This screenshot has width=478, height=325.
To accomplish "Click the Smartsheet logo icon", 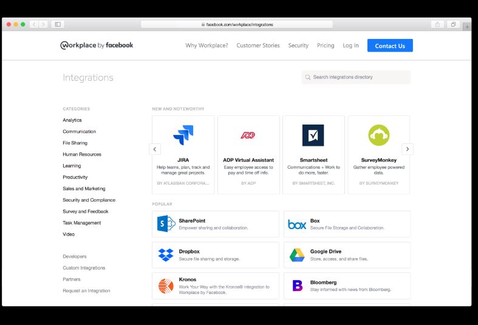I will (x=313, y=135).
